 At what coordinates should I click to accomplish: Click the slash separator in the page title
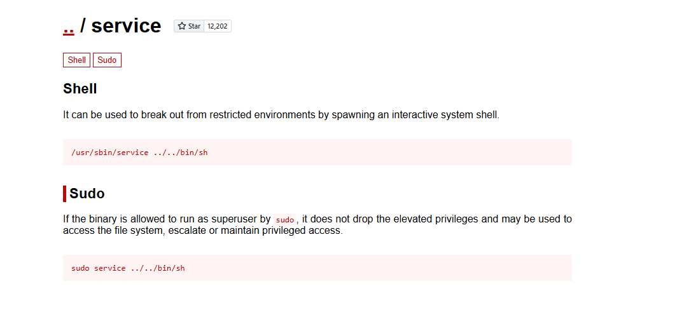tap(83, 25)
